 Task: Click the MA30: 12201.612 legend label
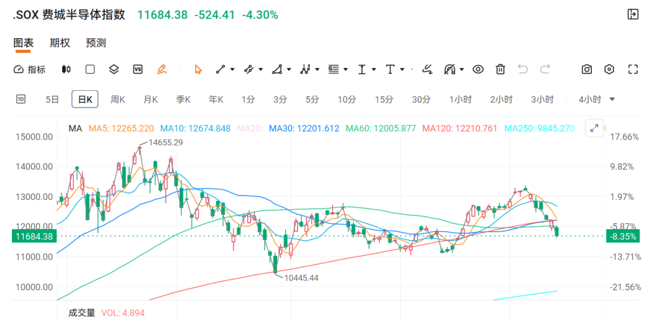(x=305, y=128)
